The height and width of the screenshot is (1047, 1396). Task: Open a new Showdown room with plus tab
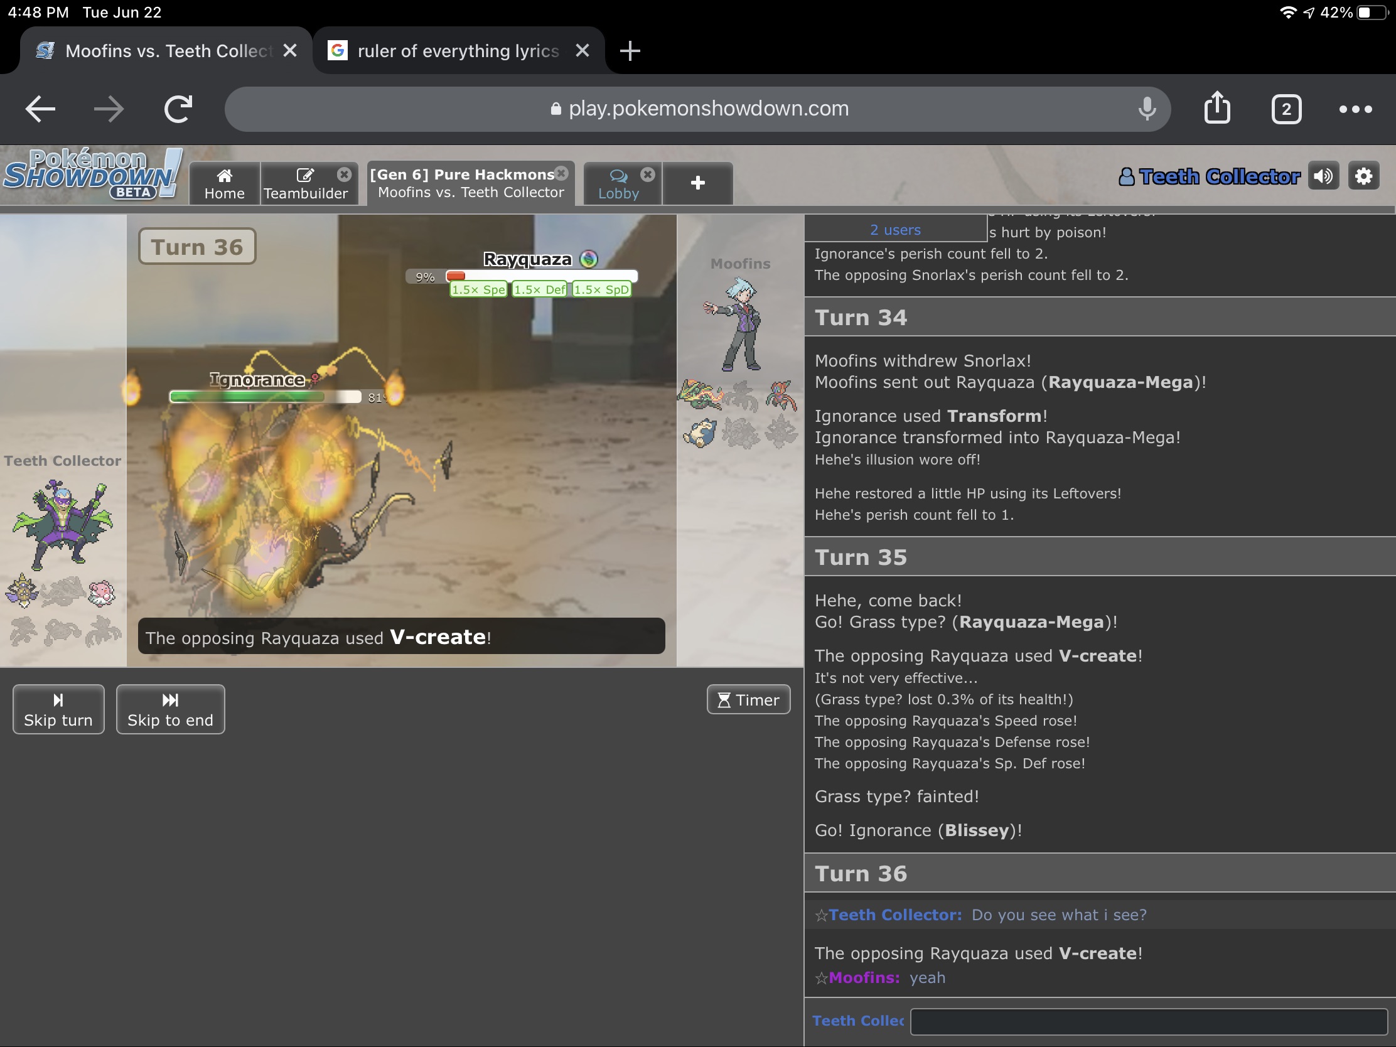(697, 183)
